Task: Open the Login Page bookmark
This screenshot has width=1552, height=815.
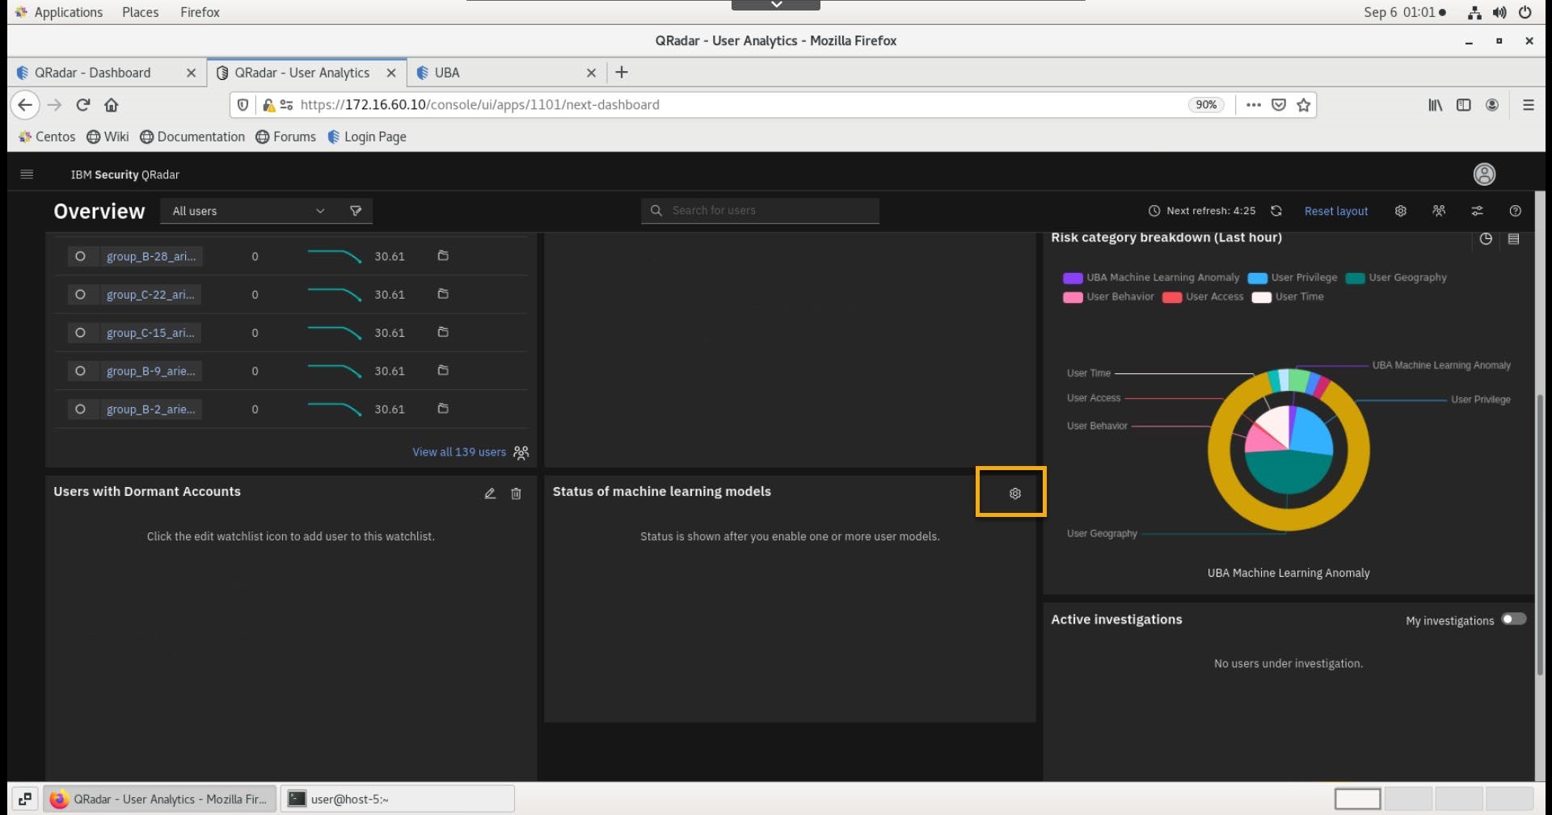Action: tap(367, 137)
